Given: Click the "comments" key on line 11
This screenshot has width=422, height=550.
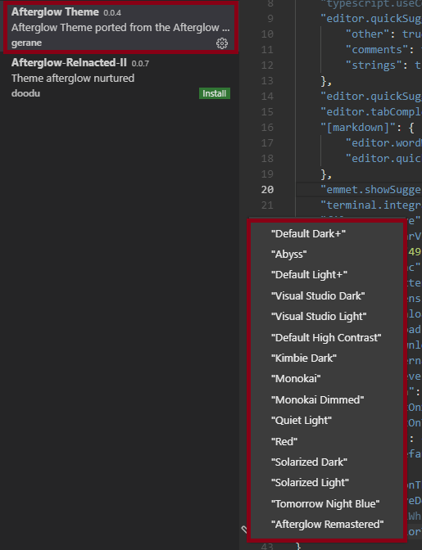Looking at the screenshot, I should click(x=377, y=49).
